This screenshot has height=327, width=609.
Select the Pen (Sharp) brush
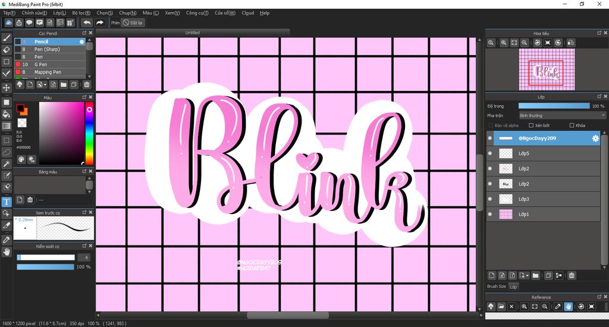click(x=50, y=49)
